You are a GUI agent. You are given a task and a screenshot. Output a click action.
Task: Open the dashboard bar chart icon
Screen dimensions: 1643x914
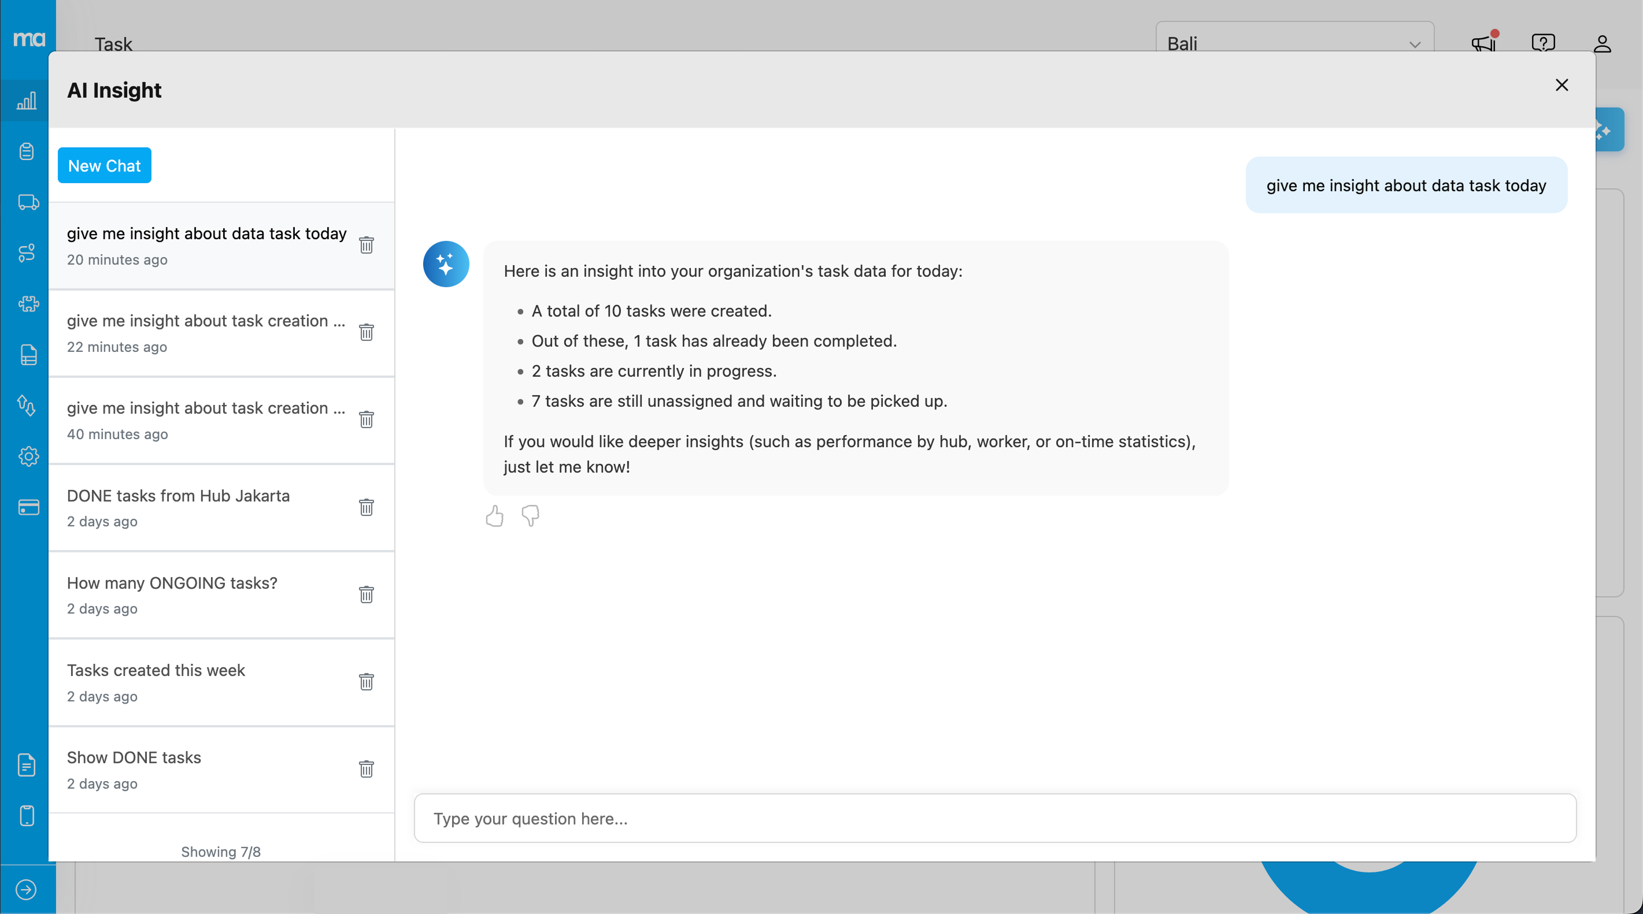coord(26,101)
